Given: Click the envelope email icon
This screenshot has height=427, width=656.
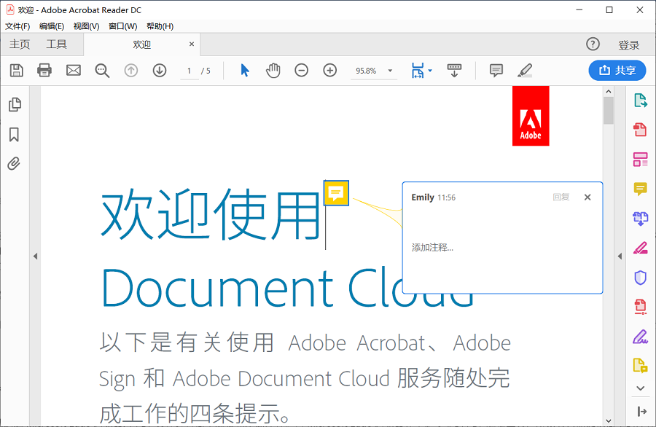Looking at the screenshot, I should coord(74,71).
